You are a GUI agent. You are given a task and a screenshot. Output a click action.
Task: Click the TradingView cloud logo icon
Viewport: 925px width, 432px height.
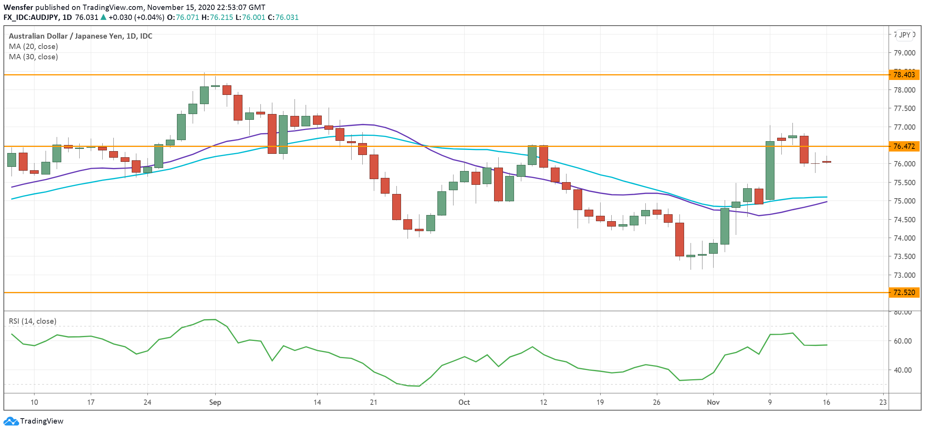click(x=11, y=421)
